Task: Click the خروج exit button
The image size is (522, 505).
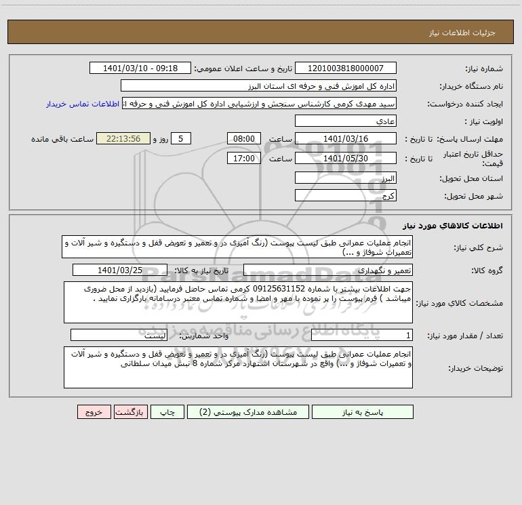Action: pos(94,412)
